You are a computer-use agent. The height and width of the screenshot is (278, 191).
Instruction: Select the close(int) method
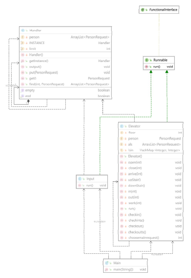(x=151, y=168)
